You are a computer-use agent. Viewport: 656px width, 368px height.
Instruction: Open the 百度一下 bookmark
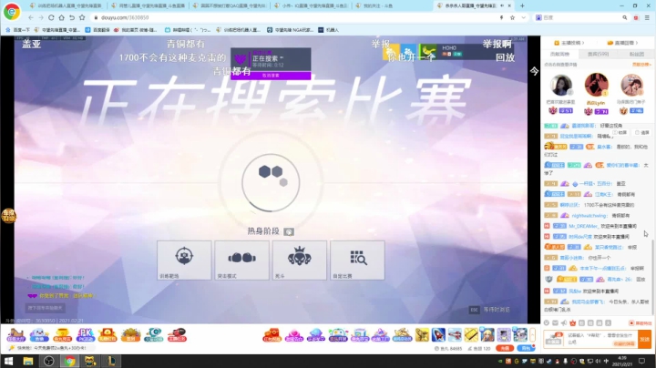(18, 30)
